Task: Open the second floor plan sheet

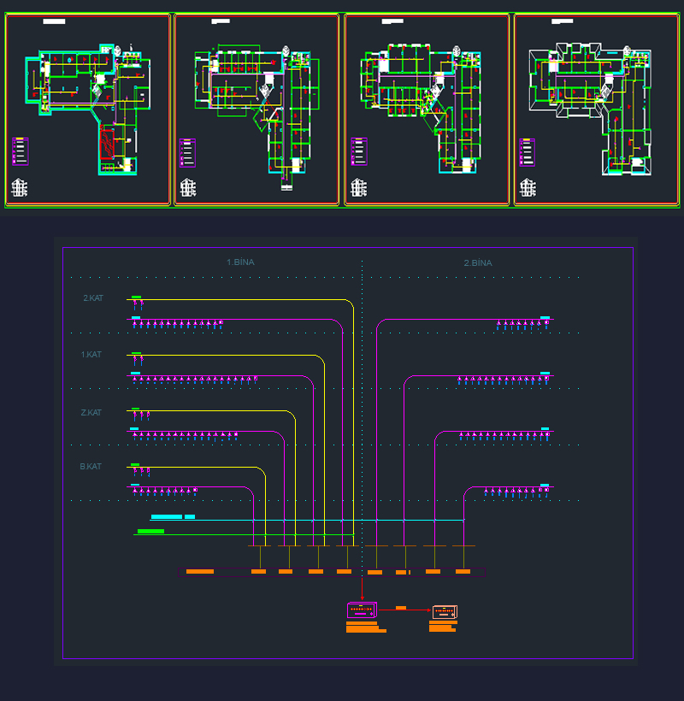Action: point(256,109)
